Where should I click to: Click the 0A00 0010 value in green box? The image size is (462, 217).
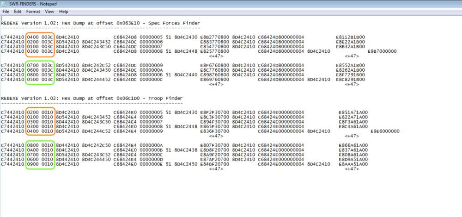tap(40, 150)
